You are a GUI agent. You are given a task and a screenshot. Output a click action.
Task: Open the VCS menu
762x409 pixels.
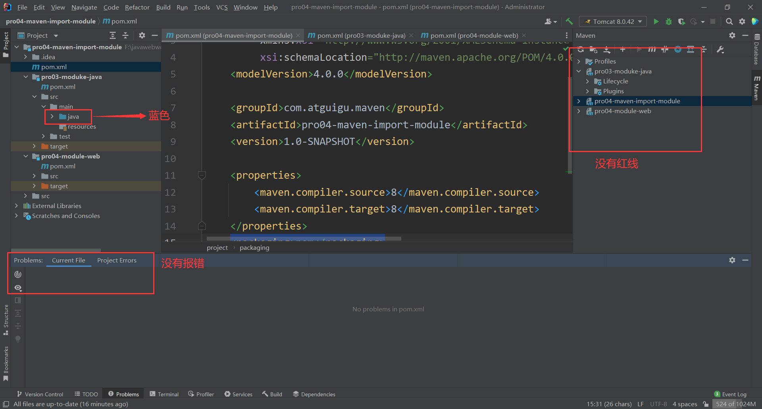(x=222, y=7)
